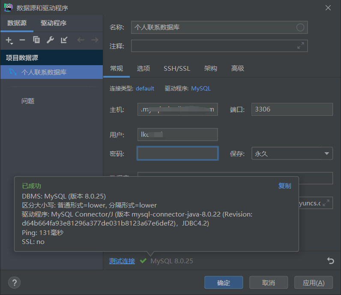Switch to the 数据源 tab

point(17,23)
